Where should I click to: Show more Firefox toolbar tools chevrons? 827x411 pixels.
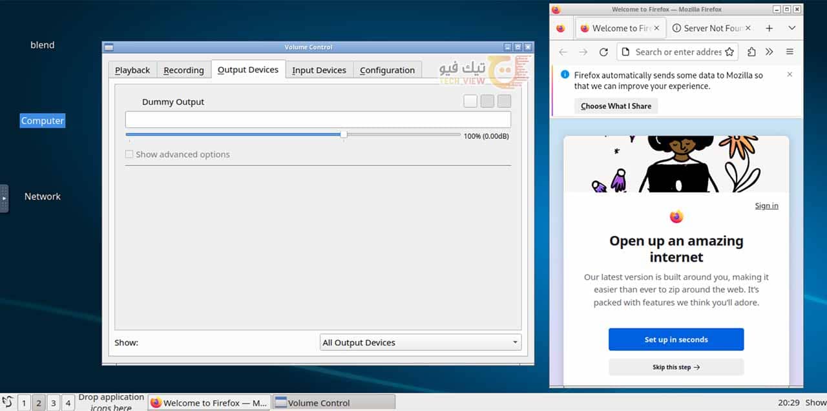coord(769,52)
